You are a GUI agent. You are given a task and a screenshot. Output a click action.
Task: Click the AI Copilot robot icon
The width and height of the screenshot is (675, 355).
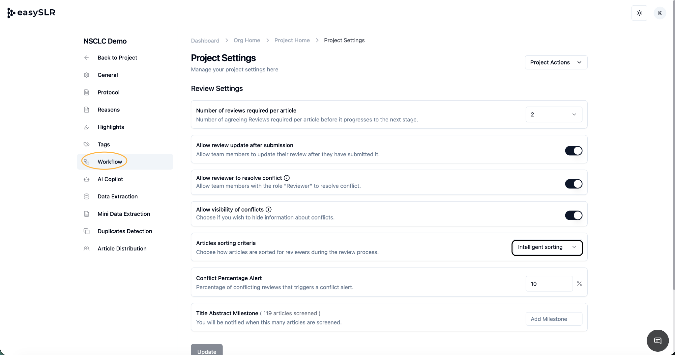coord(87,179)
